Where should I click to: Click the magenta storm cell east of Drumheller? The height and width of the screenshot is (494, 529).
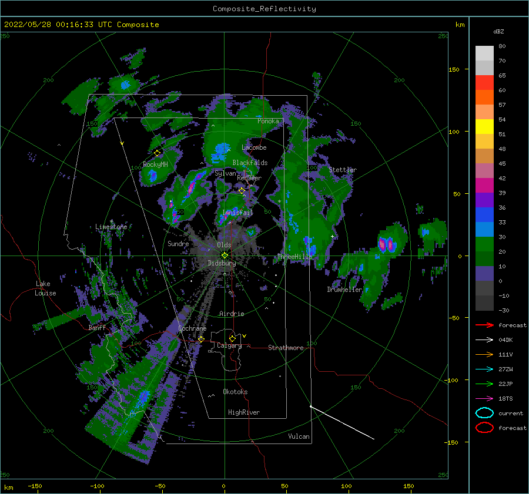pos(387,244)
